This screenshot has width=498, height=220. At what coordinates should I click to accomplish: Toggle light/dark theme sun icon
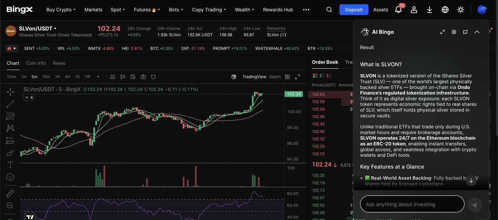coord(461,10)
